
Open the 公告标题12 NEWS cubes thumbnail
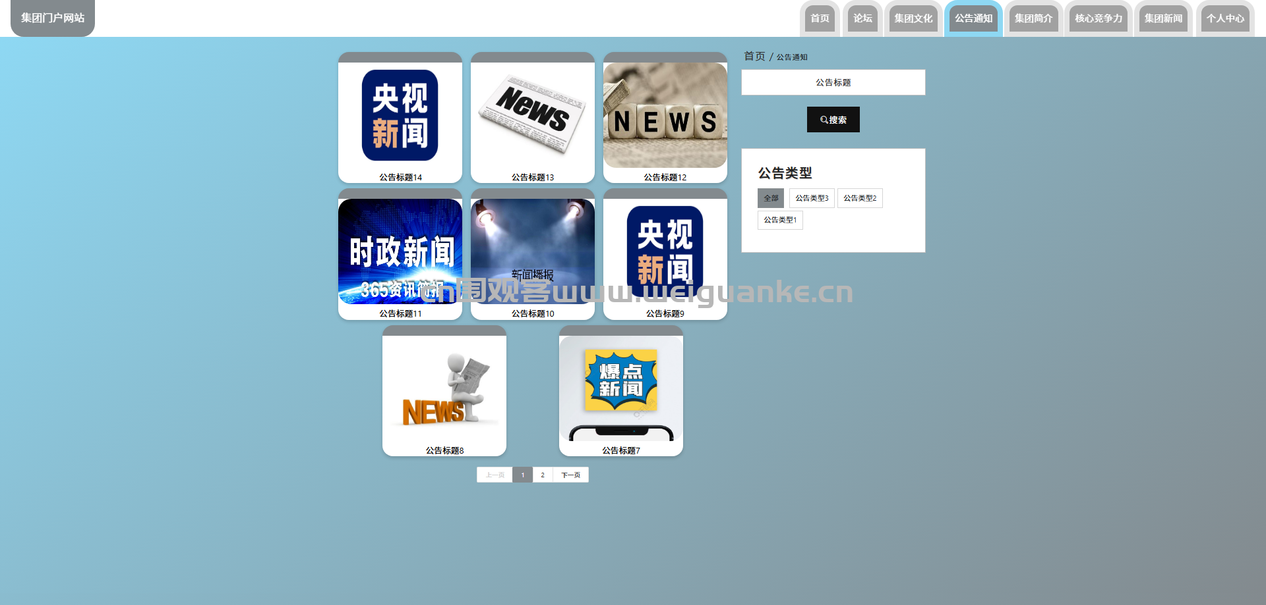(x=665, y=115)
